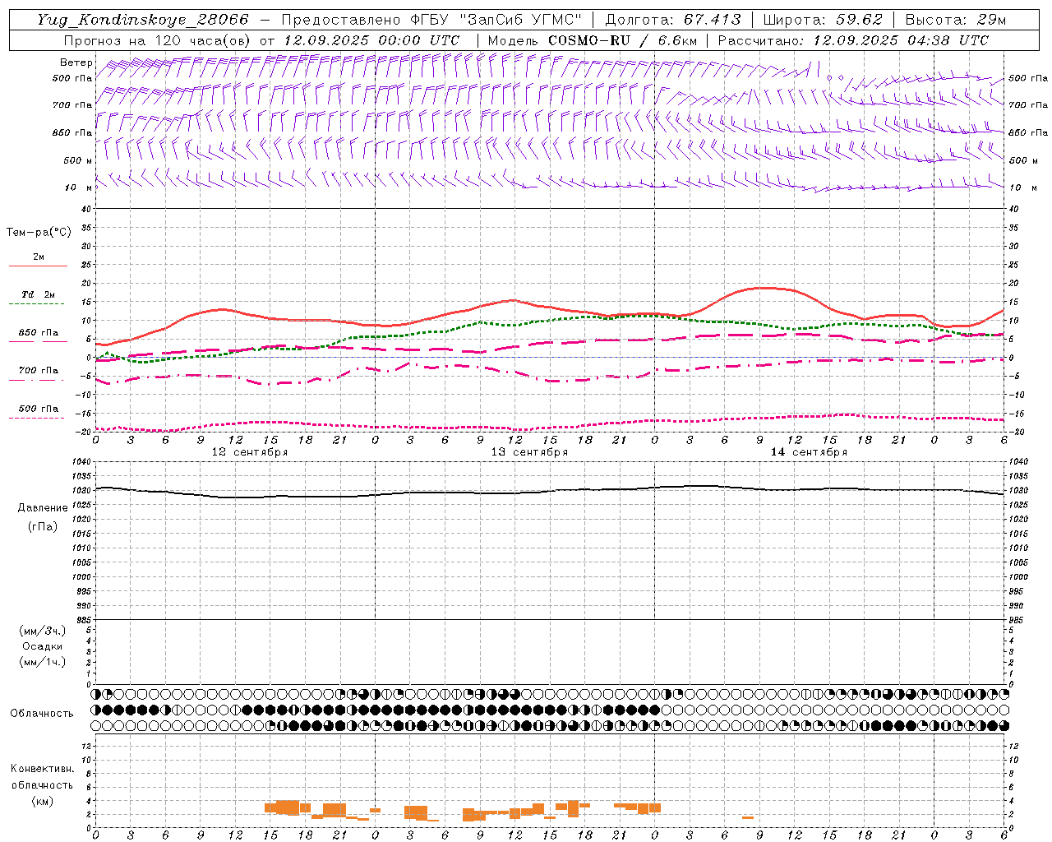Image resolution: width=1052 pixels, height=842 pixels.
Task: Click the (мм/3ч.) precipitation unit label
Action: [43, 631]
